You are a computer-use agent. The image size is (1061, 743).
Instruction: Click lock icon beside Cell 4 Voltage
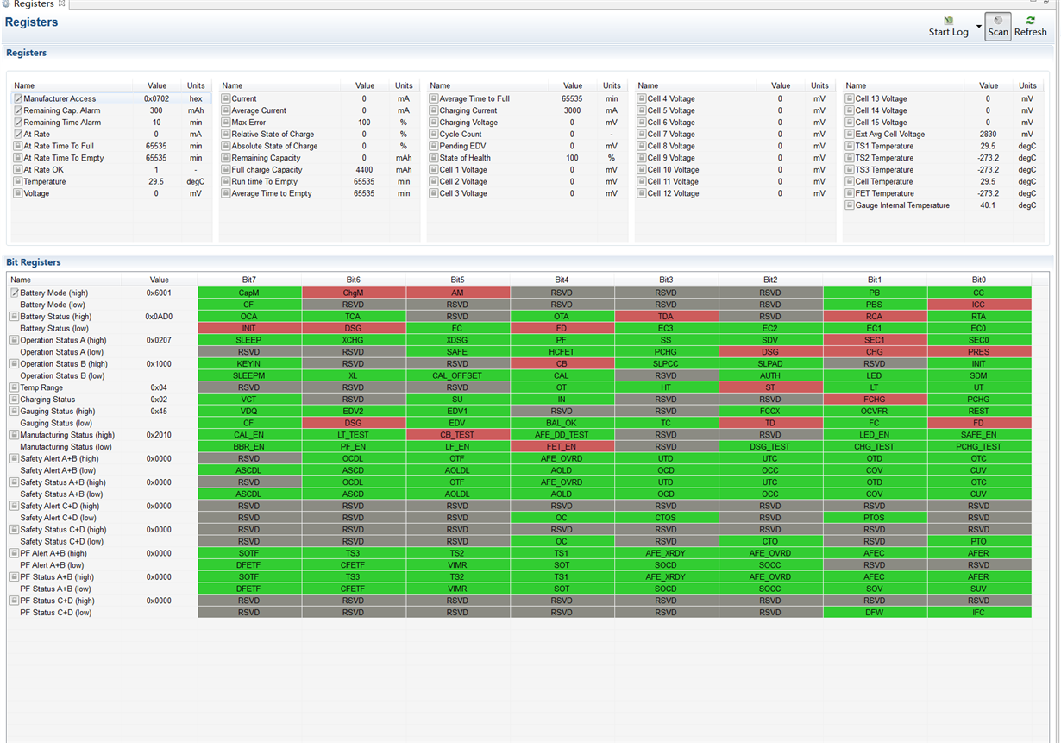point(642,99)
